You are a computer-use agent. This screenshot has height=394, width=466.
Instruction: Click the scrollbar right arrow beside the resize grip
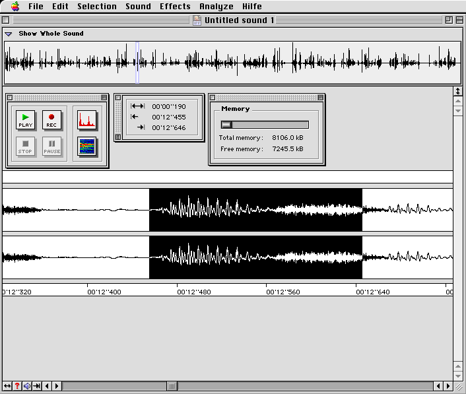tap(448, 386)
